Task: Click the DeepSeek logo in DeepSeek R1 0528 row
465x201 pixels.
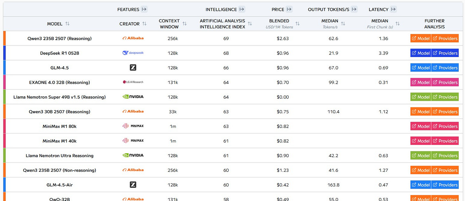Action: click(133, 53)
